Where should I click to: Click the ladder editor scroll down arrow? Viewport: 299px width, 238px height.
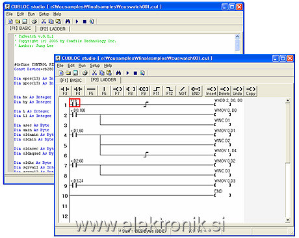click(287, 220)
